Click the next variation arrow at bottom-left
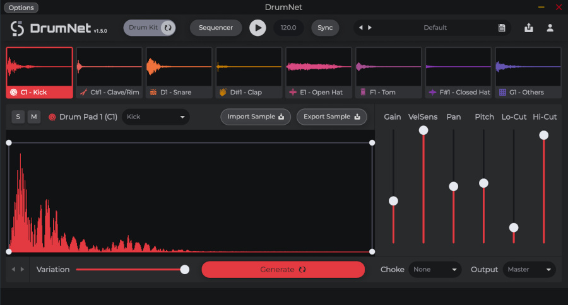The height and width of the screenshot is (305, 568). tap(23, 269)
